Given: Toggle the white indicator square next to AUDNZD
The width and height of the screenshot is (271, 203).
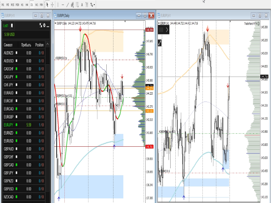Looking at the screenshot, I should 17,53.
